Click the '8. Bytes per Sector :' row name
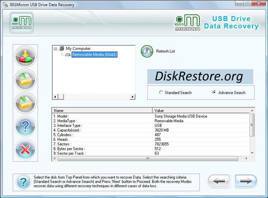Screen dimensions: 268x198 (x=69, y=149)
